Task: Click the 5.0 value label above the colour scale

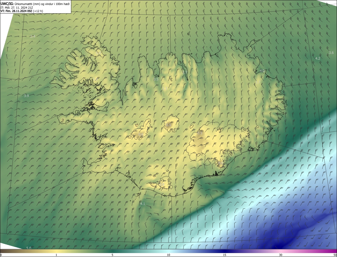Action: point(29,248)
